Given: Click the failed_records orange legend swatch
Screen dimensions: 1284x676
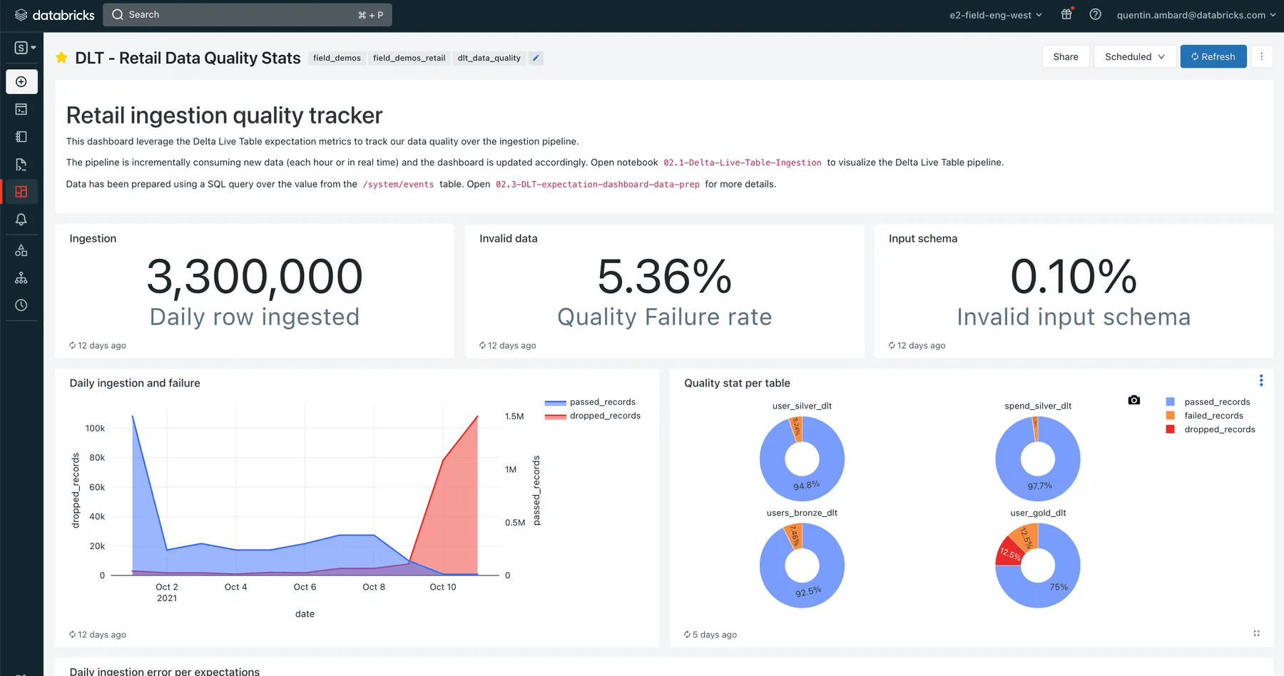Looking at the screenshot, I should [x=1170, y=416].
